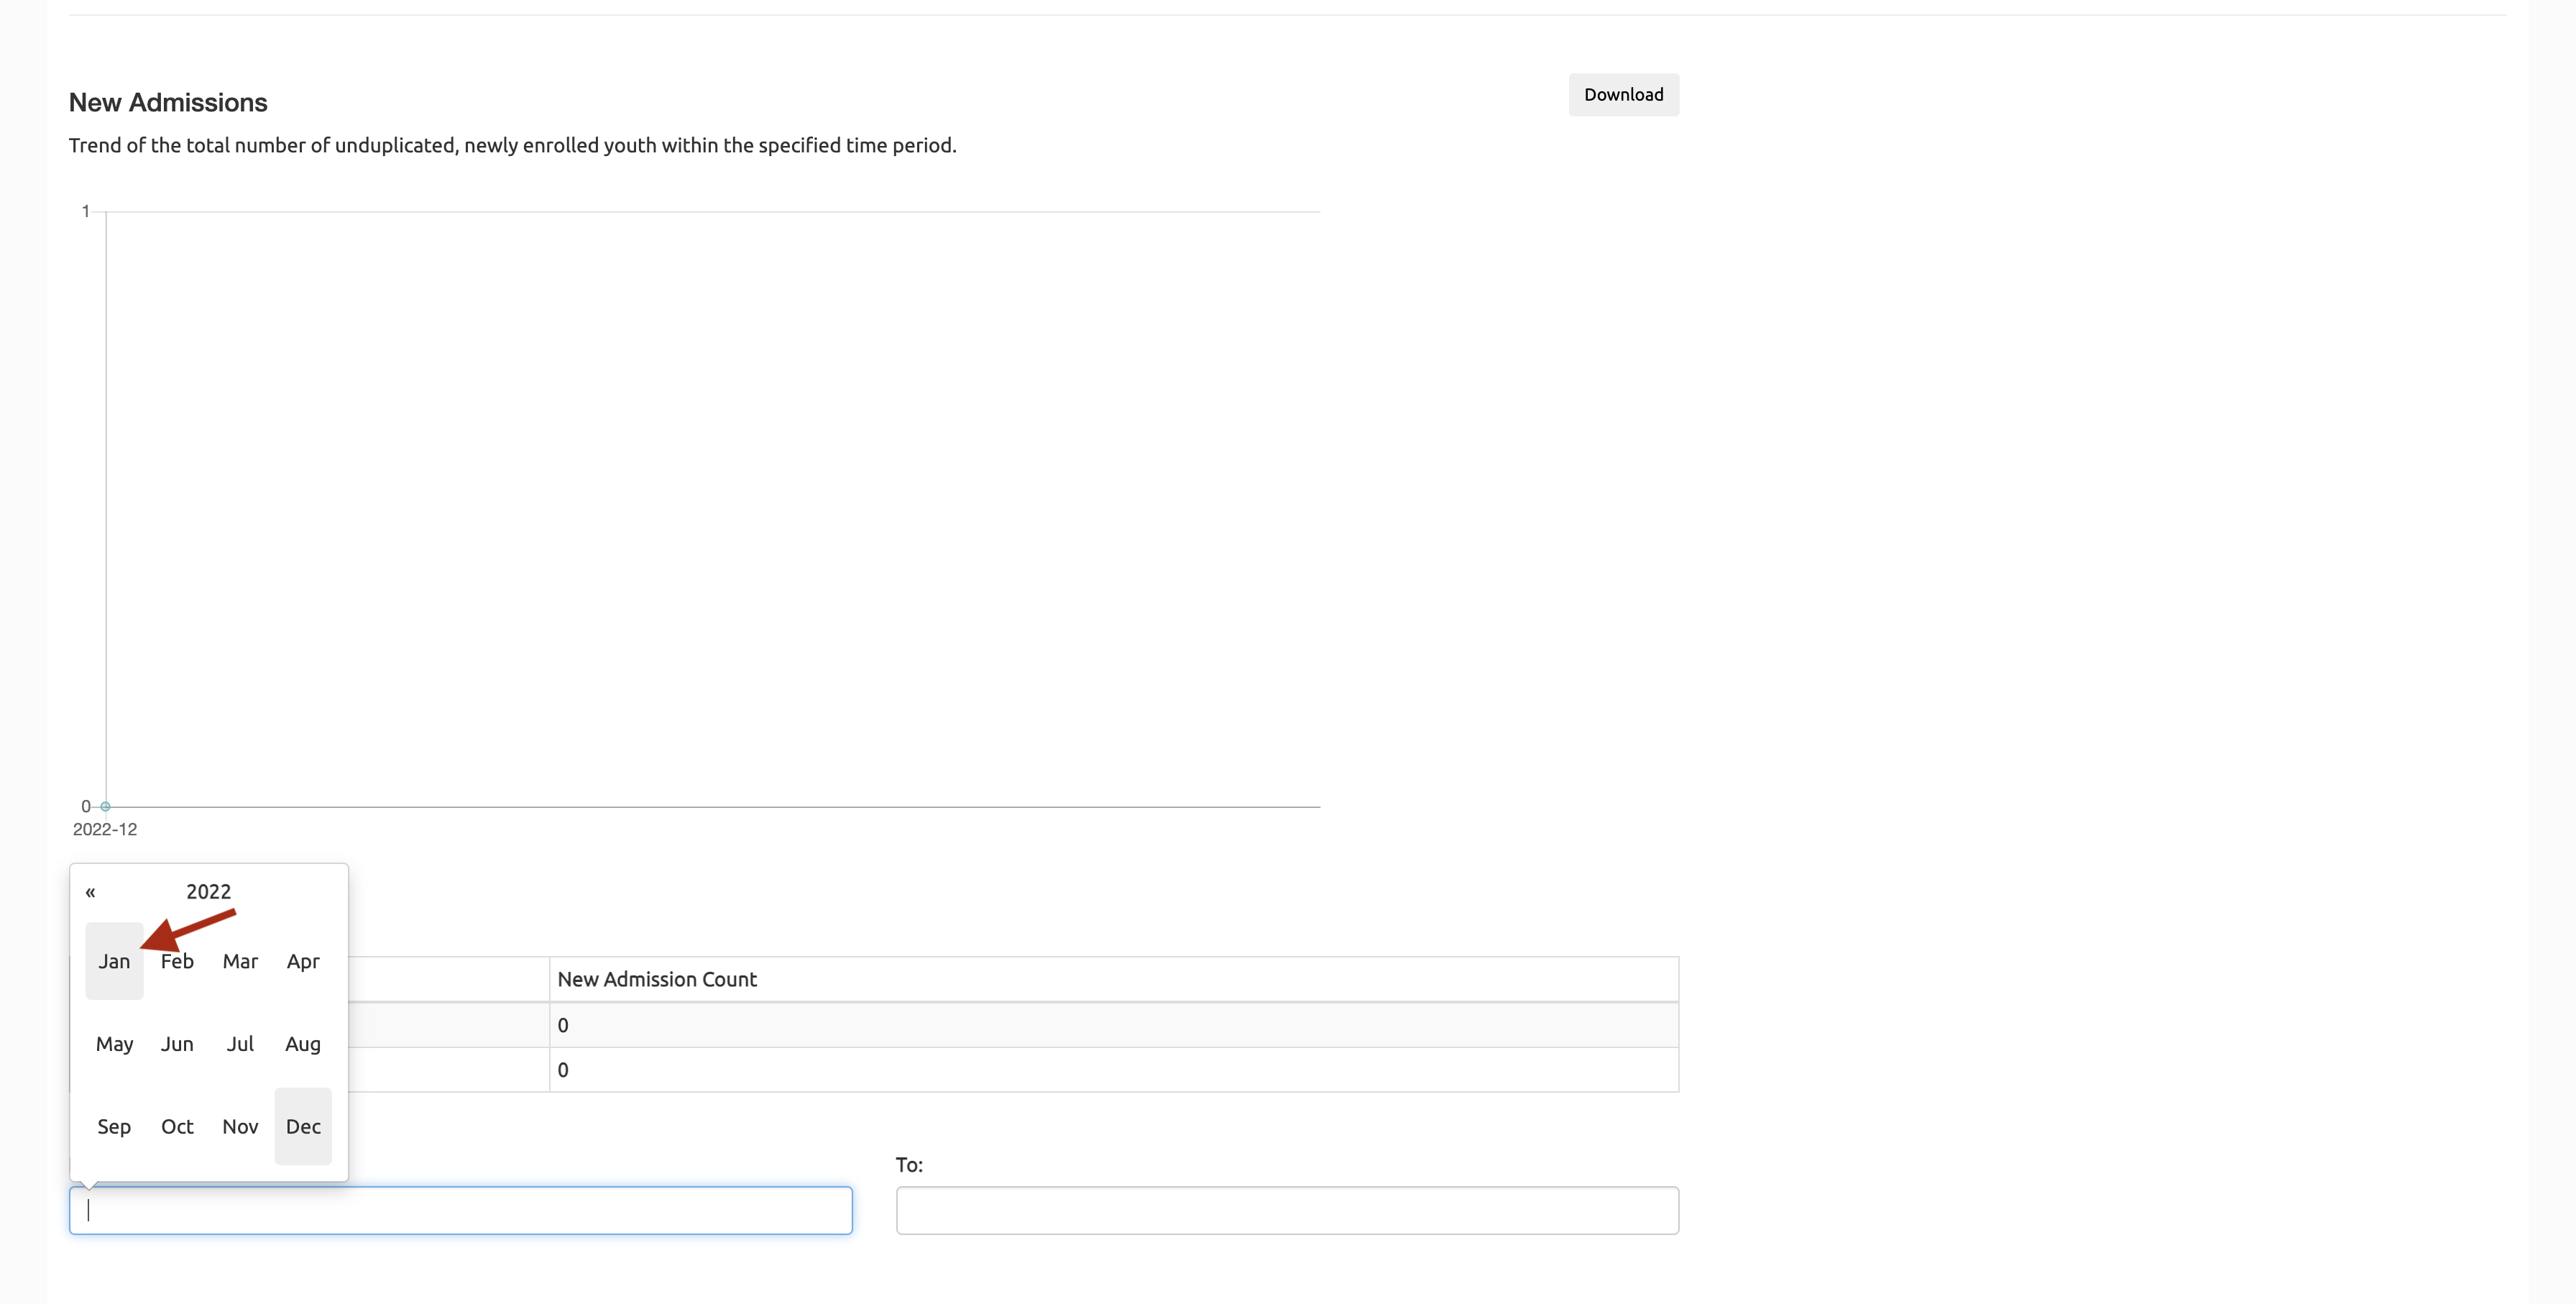The width and height of the screenshot is (2576, 1304).
Task: Select Aug in the month picker
Action: click(303, 1044)
